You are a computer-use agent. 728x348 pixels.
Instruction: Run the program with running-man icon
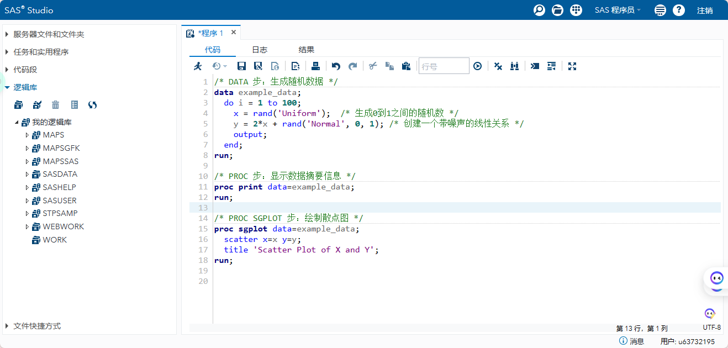[198, 66]
